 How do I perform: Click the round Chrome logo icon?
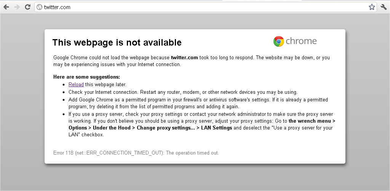coord(279,41)
